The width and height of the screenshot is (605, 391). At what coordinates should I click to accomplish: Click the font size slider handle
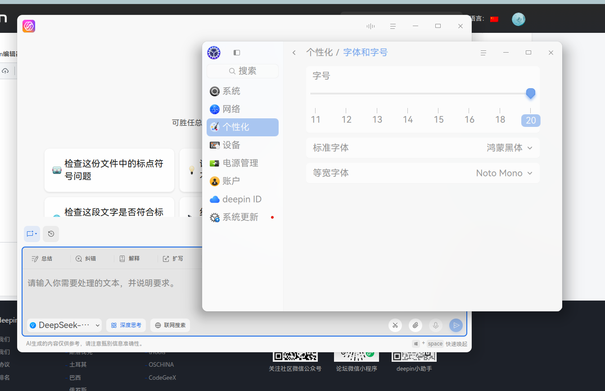[531, 94]
